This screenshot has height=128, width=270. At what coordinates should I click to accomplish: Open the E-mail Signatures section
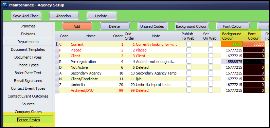click(x=28, y=81)
